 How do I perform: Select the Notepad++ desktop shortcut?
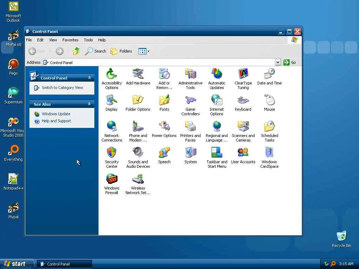(13, 182)
